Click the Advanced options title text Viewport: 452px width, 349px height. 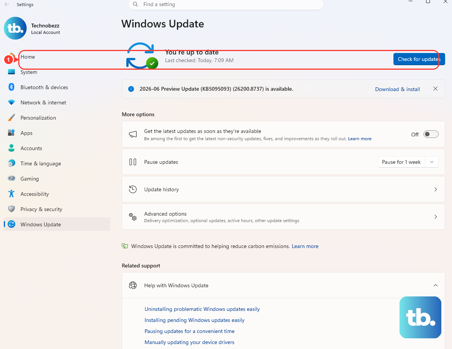click(x=165, y=214)
